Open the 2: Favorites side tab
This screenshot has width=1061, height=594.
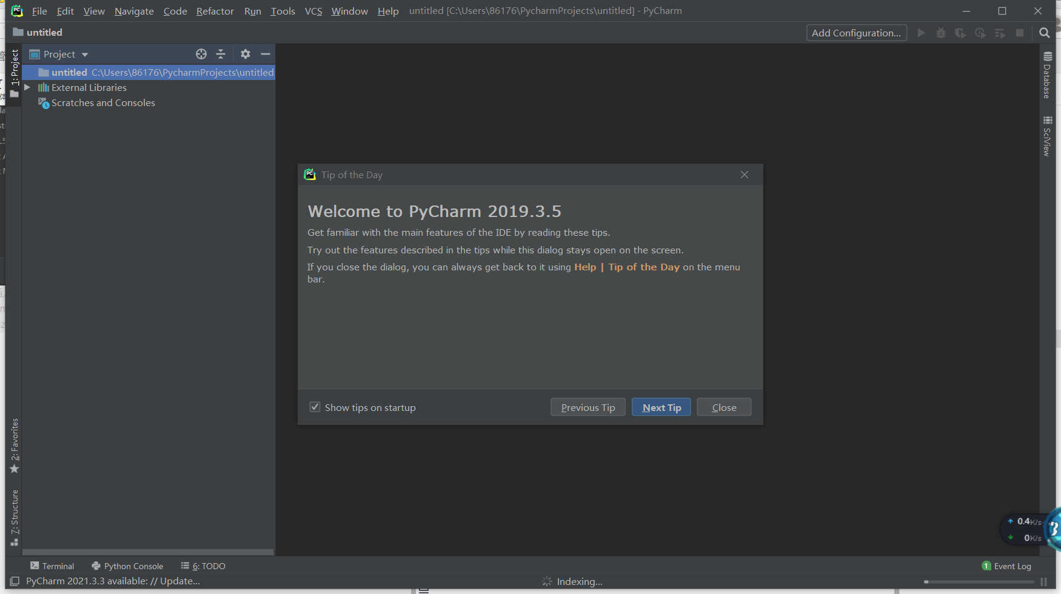(15, 446)
